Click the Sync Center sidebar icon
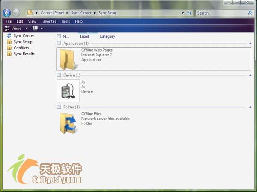 point(9,35)
